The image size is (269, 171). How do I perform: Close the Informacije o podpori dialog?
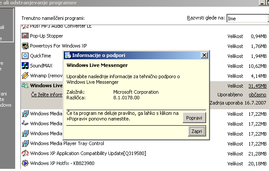point(204,55)
